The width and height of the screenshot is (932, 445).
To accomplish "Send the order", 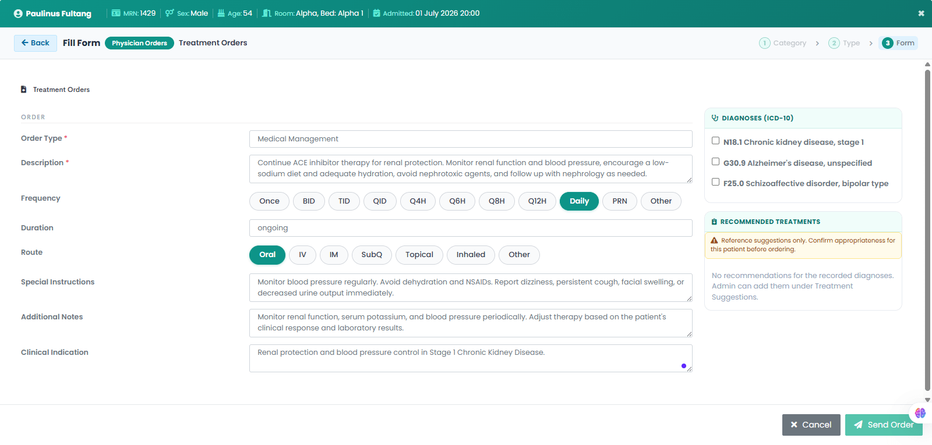I will click(x=884, y=425).
